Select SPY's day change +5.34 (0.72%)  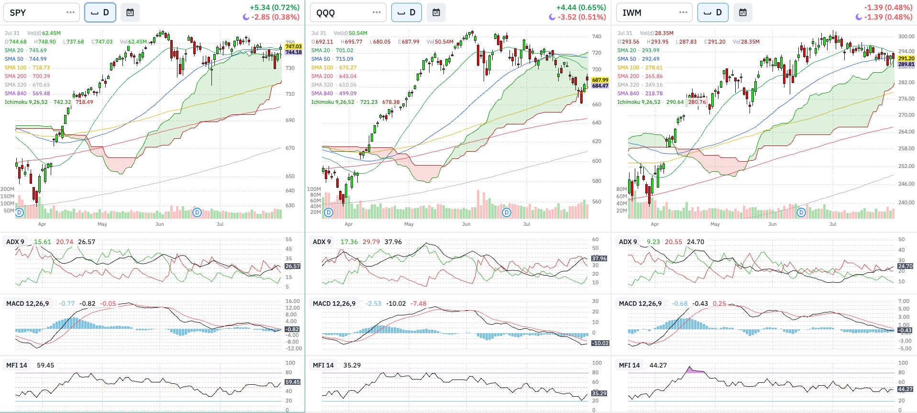(x=275, y=8)
